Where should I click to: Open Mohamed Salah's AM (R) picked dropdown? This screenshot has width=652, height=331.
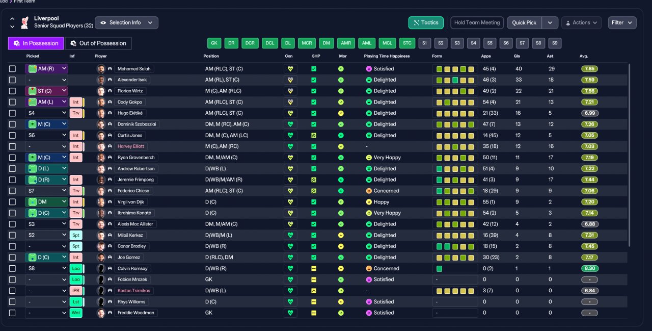[46, 69]
